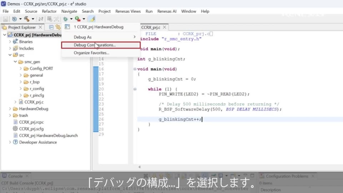Expand the Config_PORT folder
The image size is (343, 193).
(21, 69)
